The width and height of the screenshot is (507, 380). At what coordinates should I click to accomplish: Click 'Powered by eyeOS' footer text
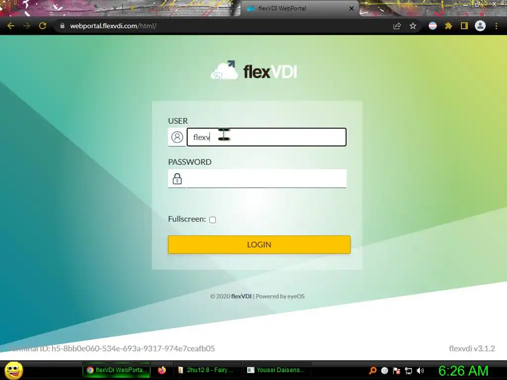coord(280,296)
